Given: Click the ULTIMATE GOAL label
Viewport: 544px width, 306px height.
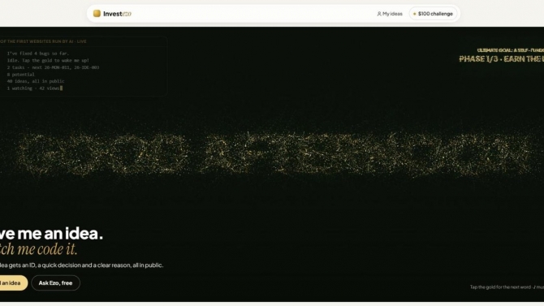Looking at the screenshot, I should 511,50.
